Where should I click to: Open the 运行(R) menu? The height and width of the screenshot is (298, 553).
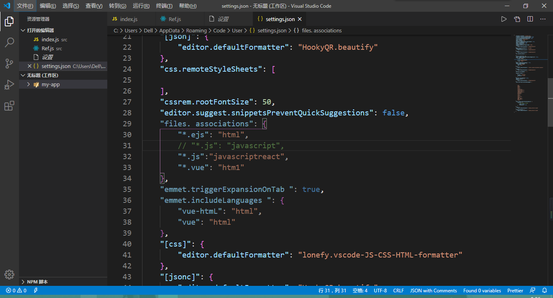141,6
